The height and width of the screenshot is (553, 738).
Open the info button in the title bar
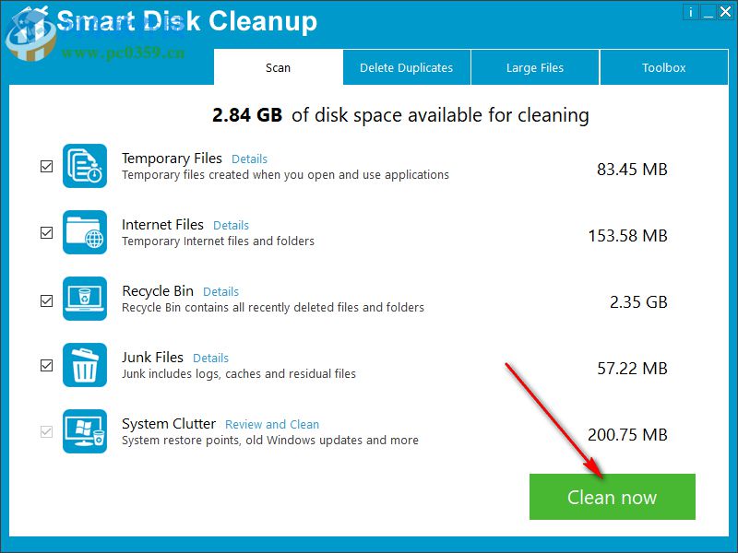(690, 12)
